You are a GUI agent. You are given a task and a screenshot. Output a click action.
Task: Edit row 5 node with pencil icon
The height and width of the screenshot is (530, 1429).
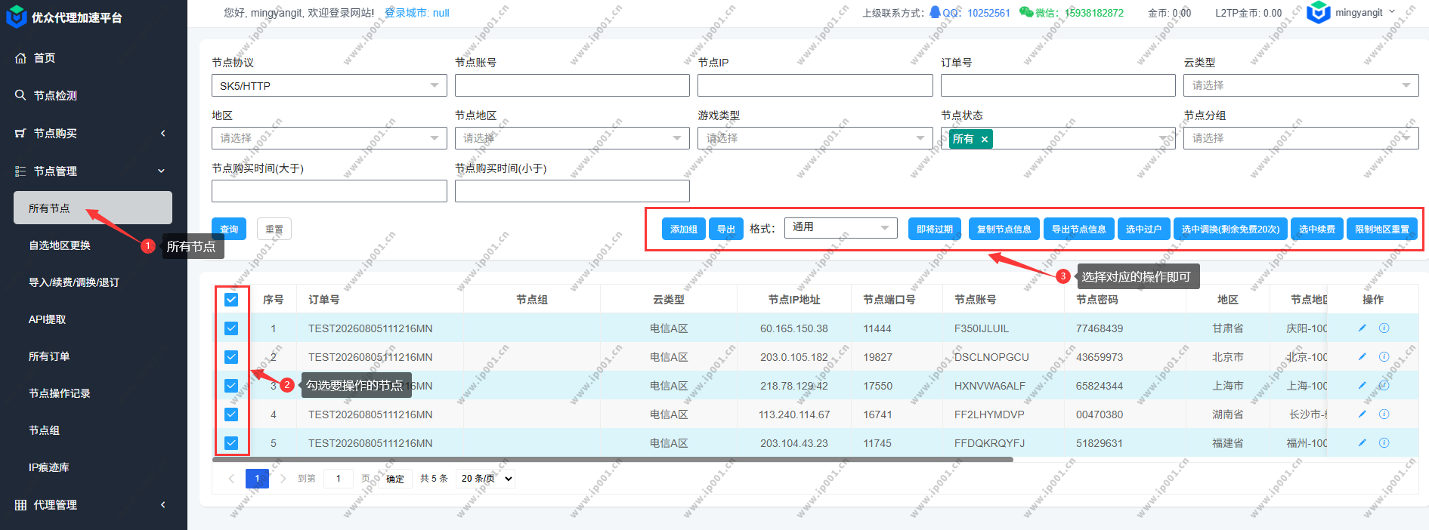[1362, 442]
